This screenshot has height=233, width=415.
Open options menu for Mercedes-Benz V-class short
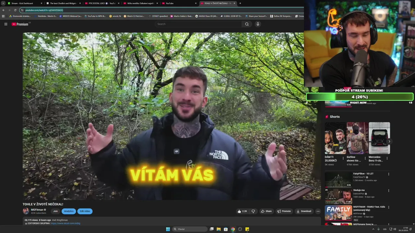pos(387,159)
